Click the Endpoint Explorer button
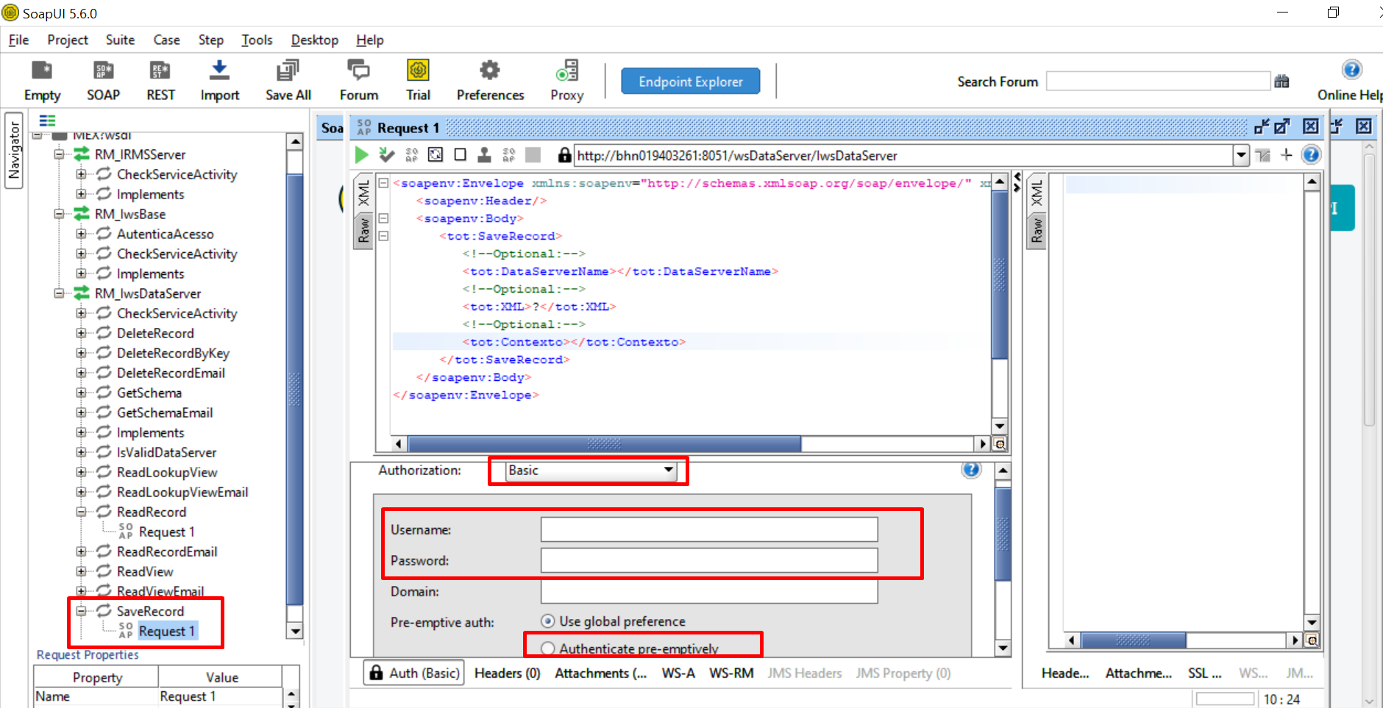Screen dimensions: 1383x708 (691, 82)
